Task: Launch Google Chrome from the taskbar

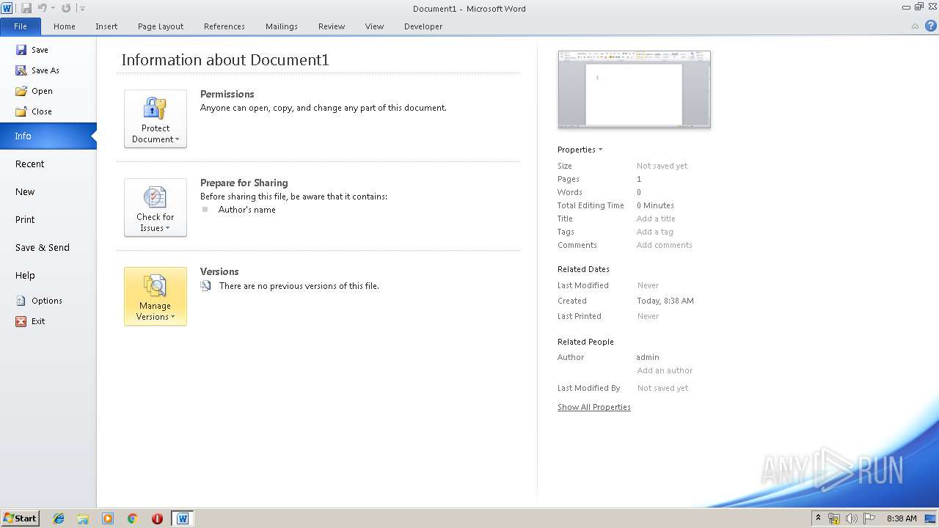Action: click(133, 518)
